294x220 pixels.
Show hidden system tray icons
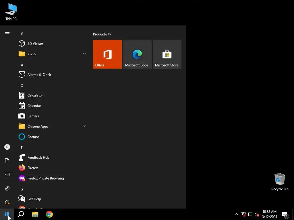pos(236,214)
